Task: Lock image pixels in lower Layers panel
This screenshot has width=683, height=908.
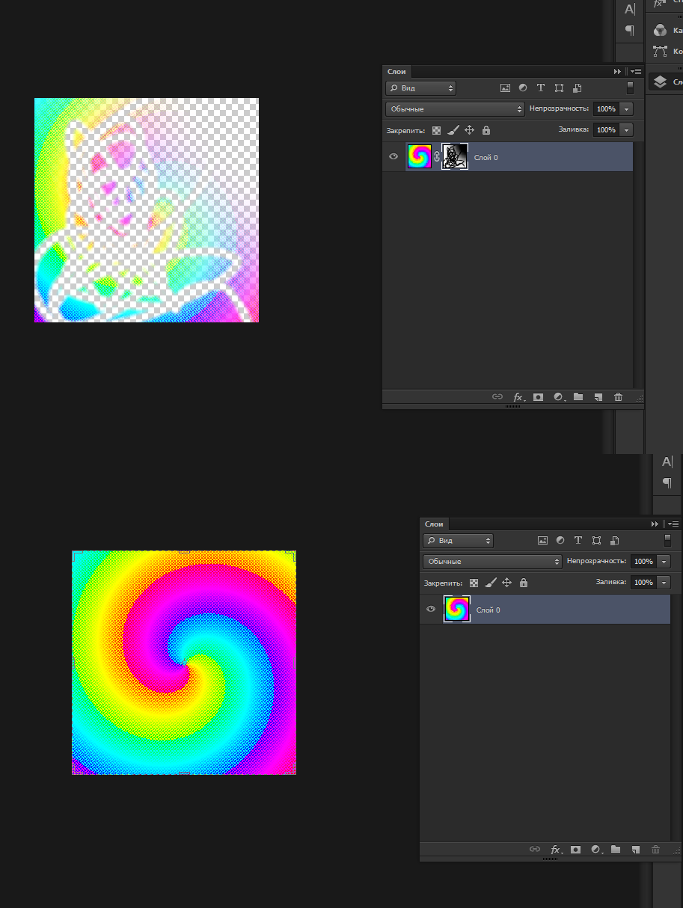Action: [491, 583]
